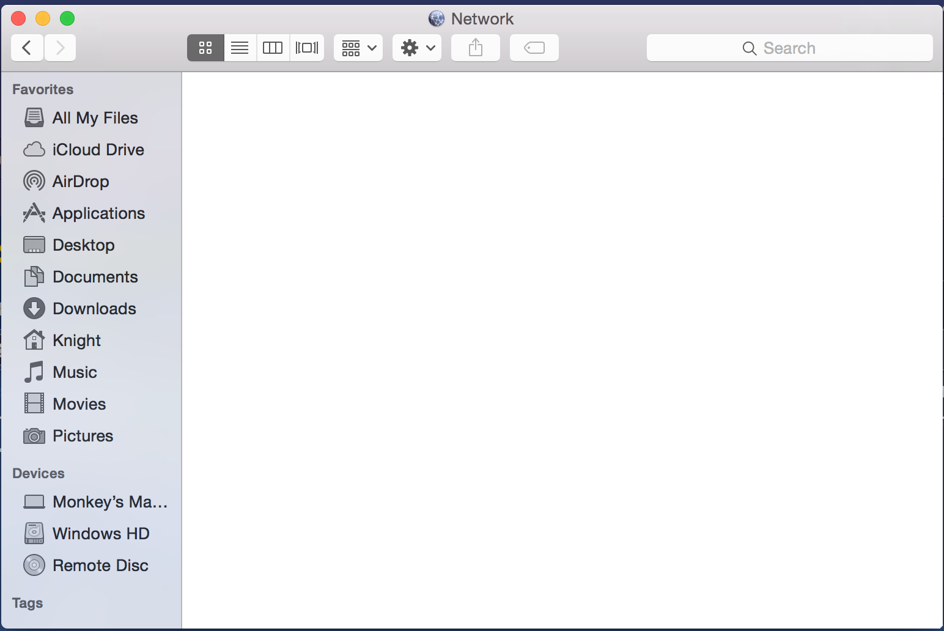
Task: Click the Remote Disc icon
Action: tap(34, 565)
